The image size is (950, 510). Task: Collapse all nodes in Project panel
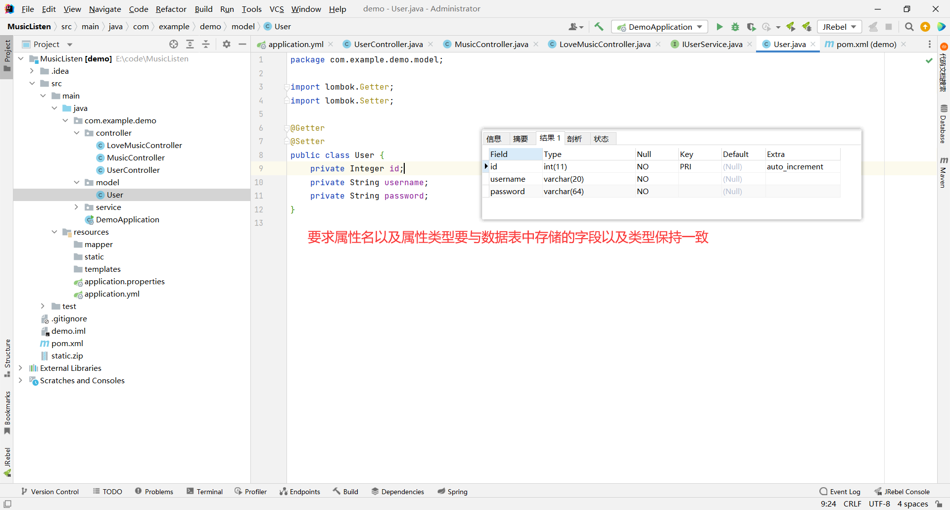coord(206,44)
